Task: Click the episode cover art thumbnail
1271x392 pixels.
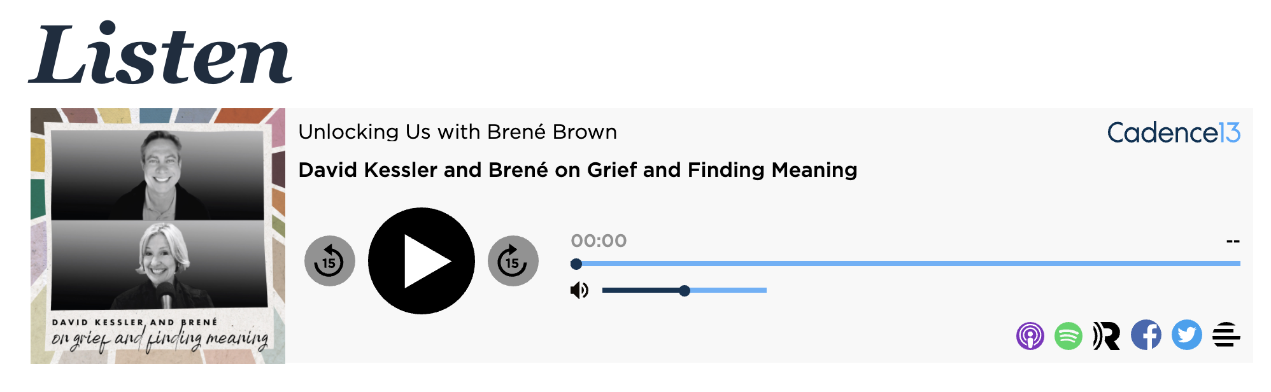Action: click(x=158, y=235)
